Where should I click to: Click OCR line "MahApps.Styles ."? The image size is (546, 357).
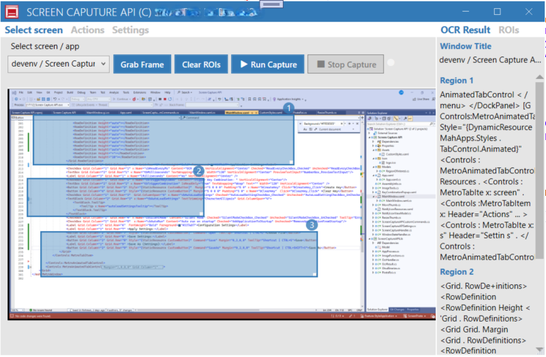point(470,138)
